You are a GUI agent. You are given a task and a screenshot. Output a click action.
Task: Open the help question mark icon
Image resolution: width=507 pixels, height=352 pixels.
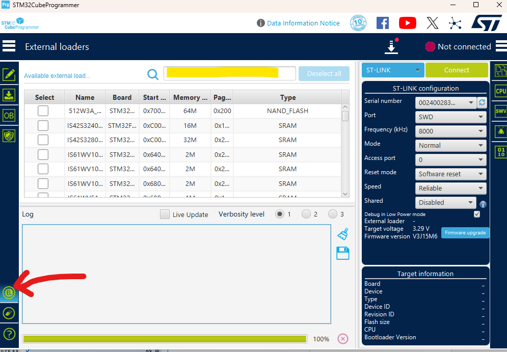point(9,334)
